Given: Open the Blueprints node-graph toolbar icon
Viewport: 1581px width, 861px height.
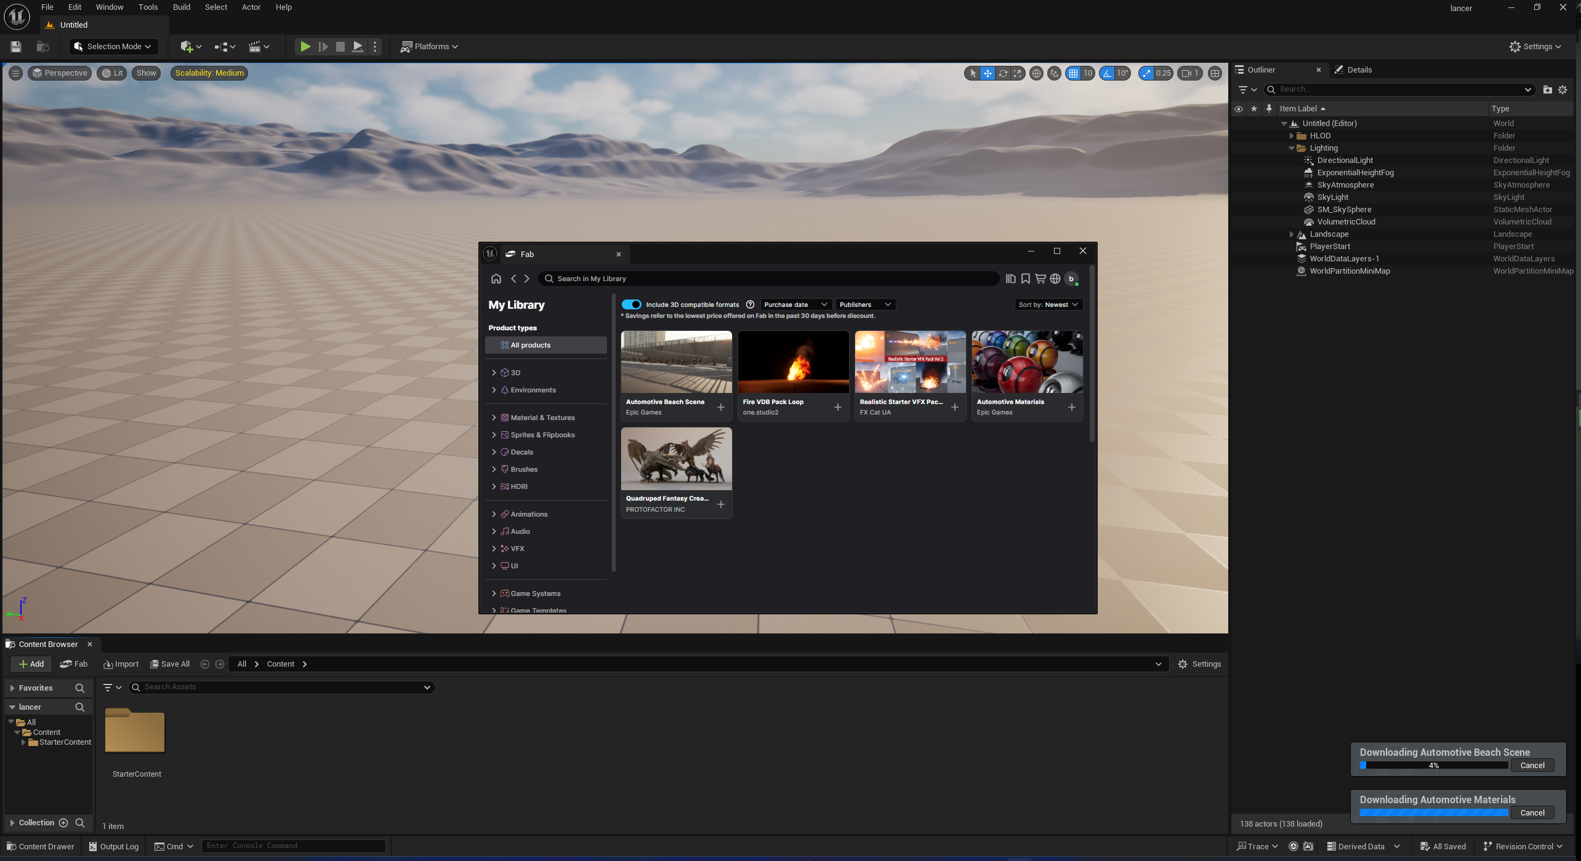Looking at the screenshot, I should (225, 47).
